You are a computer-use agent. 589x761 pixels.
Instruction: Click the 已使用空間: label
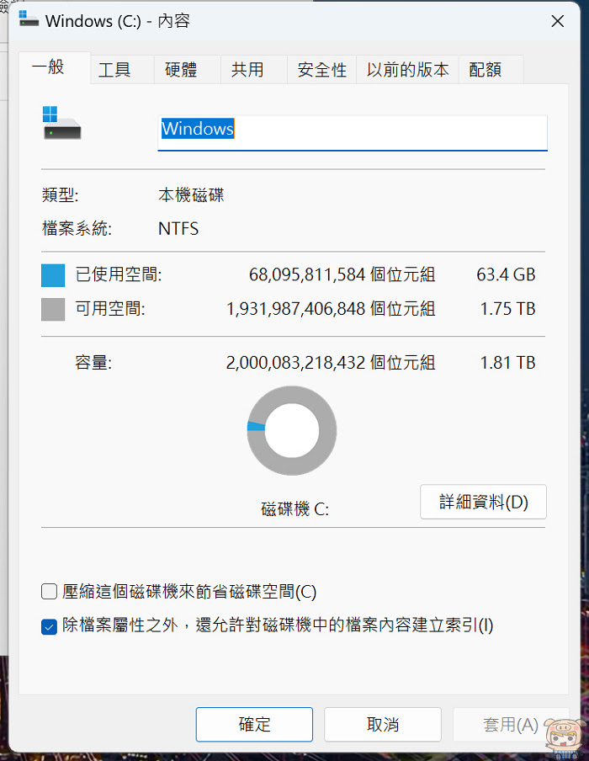point(119,274)
